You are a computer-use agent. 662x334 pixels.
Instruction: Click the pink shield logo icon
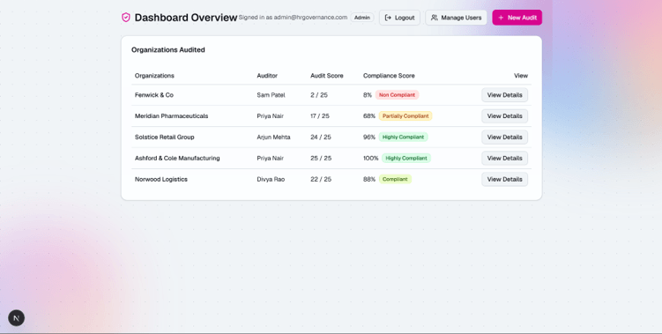[x=126, y=18]
